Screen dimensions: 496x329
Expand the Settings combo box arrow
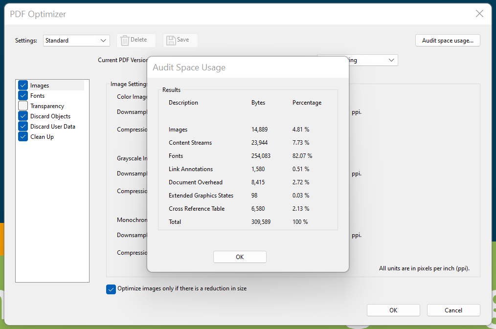point(104,40)
